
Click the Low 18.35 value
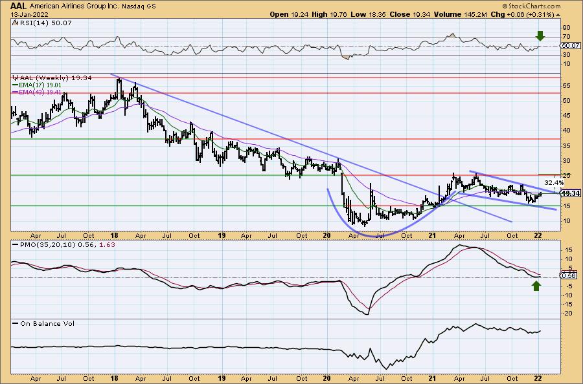368,14
